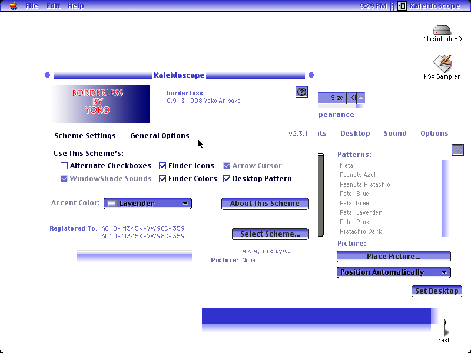Viewport: 471px width, 353px height.
Task: Open Kaleidoscope help question mark icon
Action: pyautogui.click(x=301, y=92)
